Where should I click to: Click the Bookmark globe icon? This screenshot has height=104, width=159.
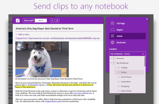112,42
